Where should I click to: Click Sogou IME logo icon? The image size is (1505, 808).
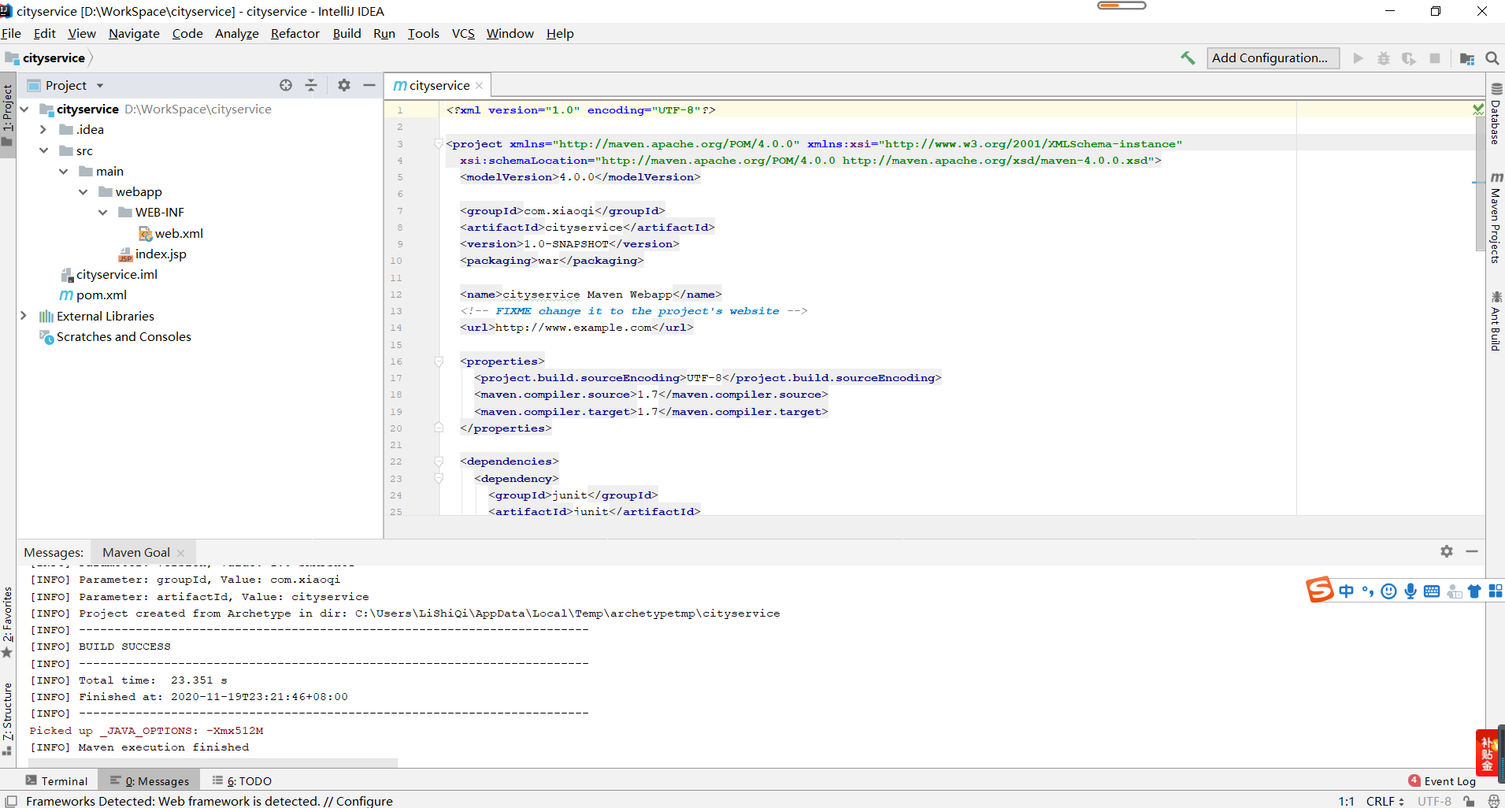[x=1320, y=590]
